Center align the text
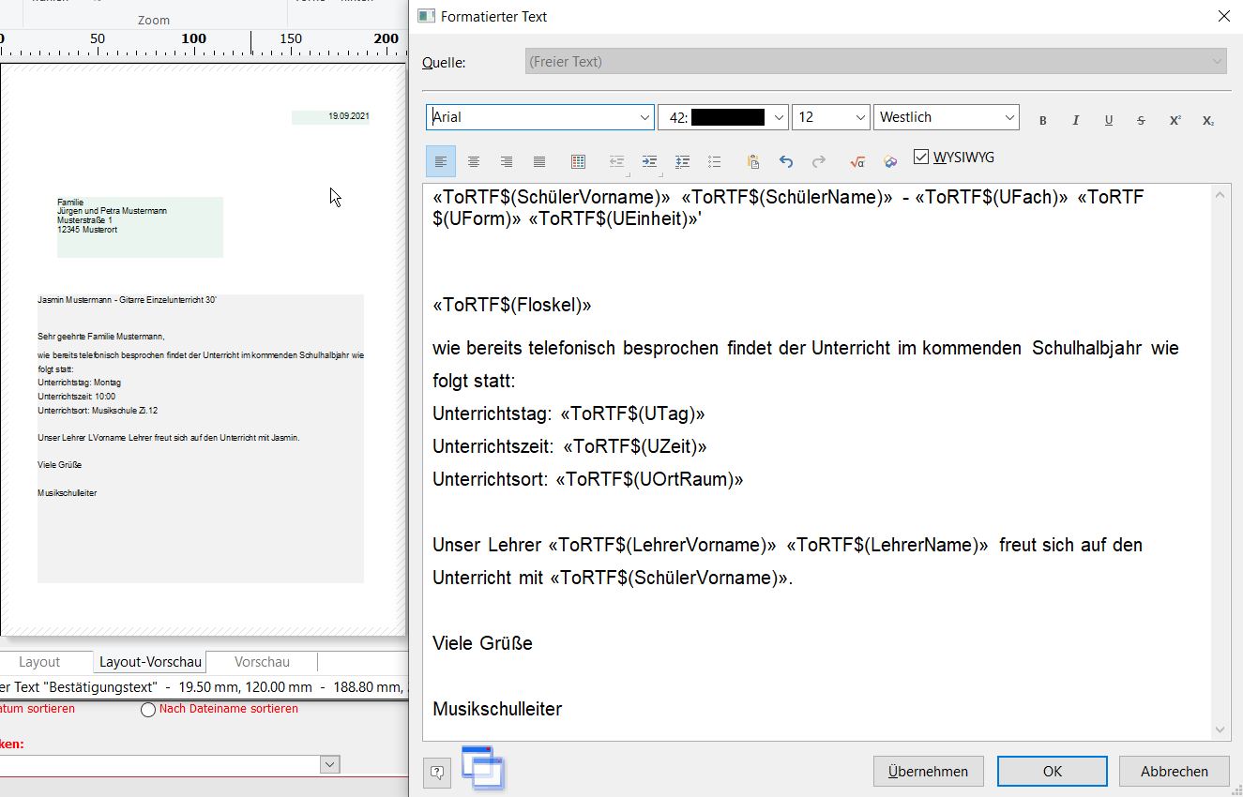This screenshot has width=1243, height=797. tap(474, 162)
